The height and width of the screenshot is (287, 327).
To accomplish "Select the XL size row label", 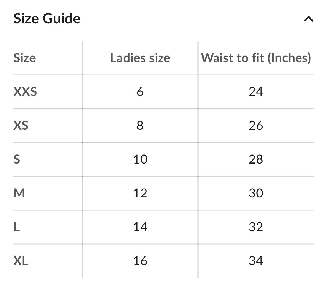I will tap(21, 261).
